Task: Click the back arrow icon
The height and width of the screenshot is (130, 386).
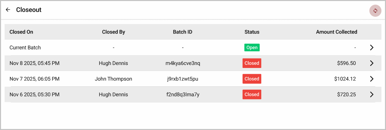Action: coord(8,10)
